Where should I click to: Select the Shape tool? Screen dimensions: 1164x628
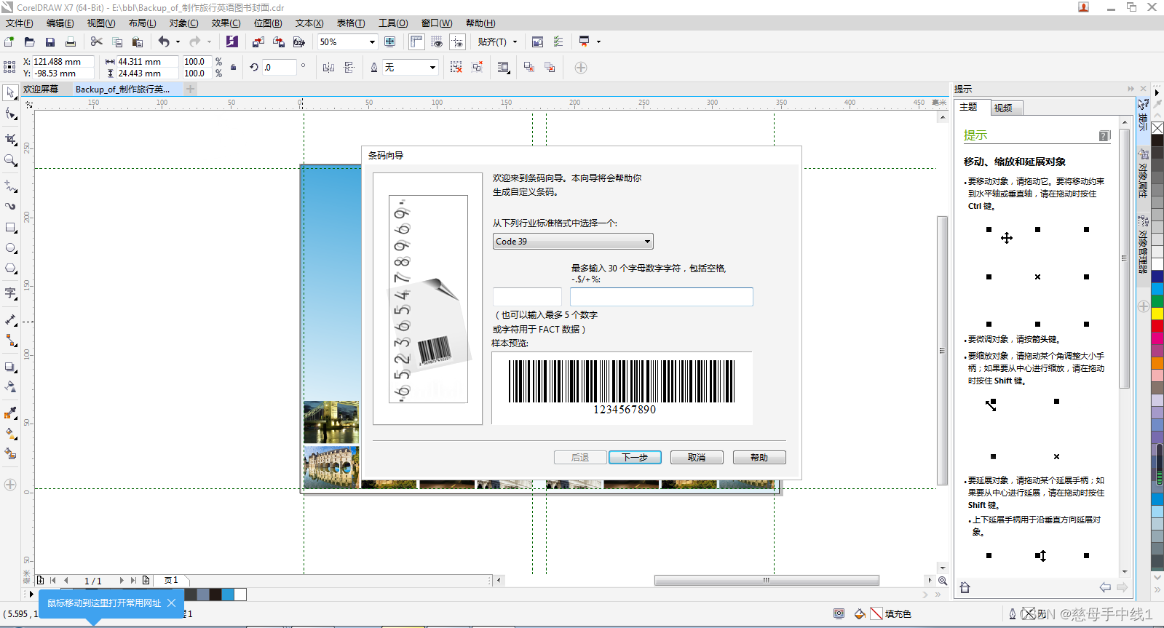[x=10, y=114]
